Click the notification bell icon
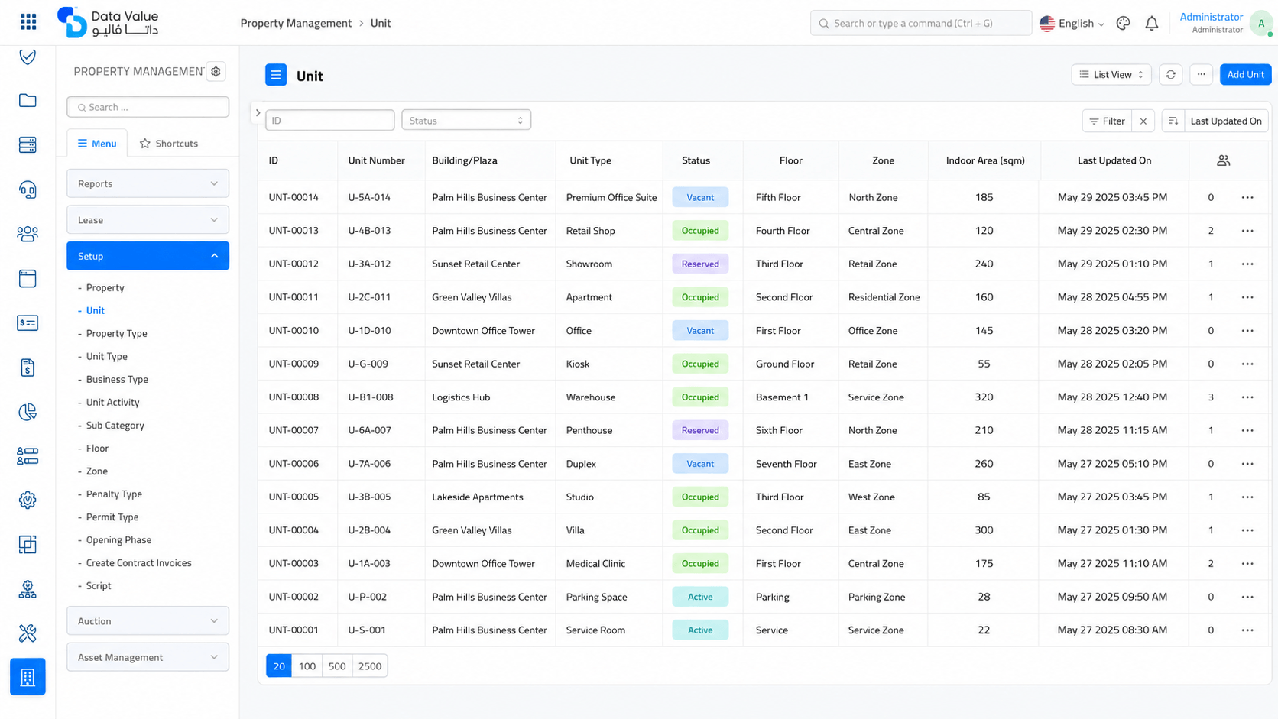This screenshot has width=1278, height=719. point(1152,24)
